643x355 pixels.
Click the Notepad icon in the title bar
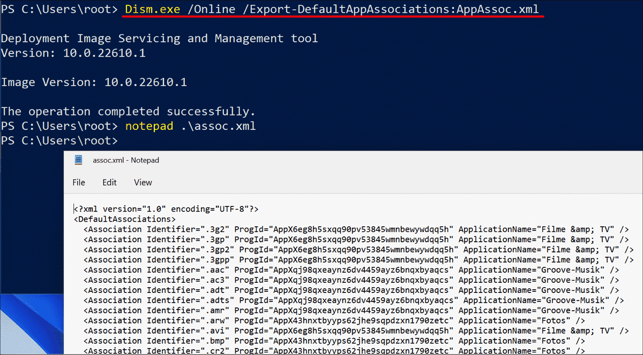[x=78, y=160]
